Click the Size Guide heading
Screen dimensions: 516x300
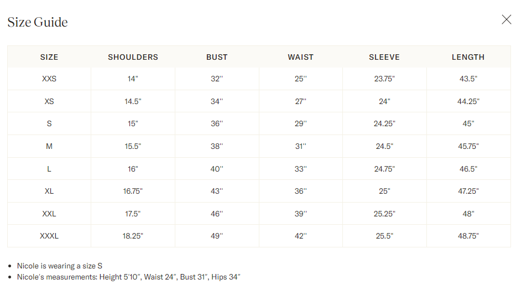(x=38, y=22)
